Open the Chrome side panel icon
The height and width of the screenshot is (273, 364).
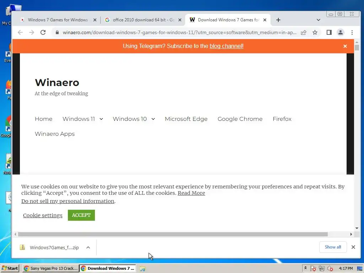(329, 32)
